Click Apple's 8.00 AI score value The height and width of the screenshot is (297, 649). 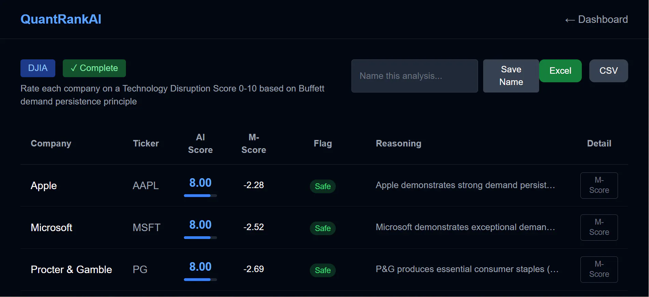200,183
